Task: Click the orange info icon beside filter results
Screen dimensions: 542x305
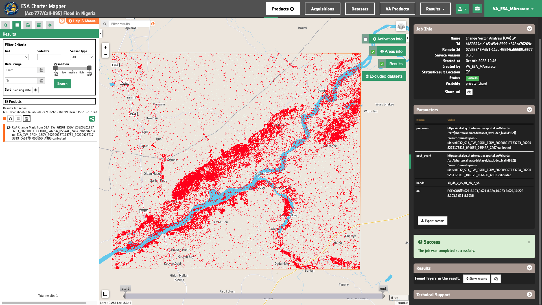Action: [x=153, y=24]
